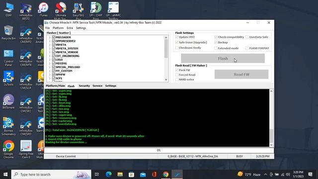The image size is (318, 179).
Task: Open UFI - eMMC ToolBox desktop shortcut
Action: (113, 11)
